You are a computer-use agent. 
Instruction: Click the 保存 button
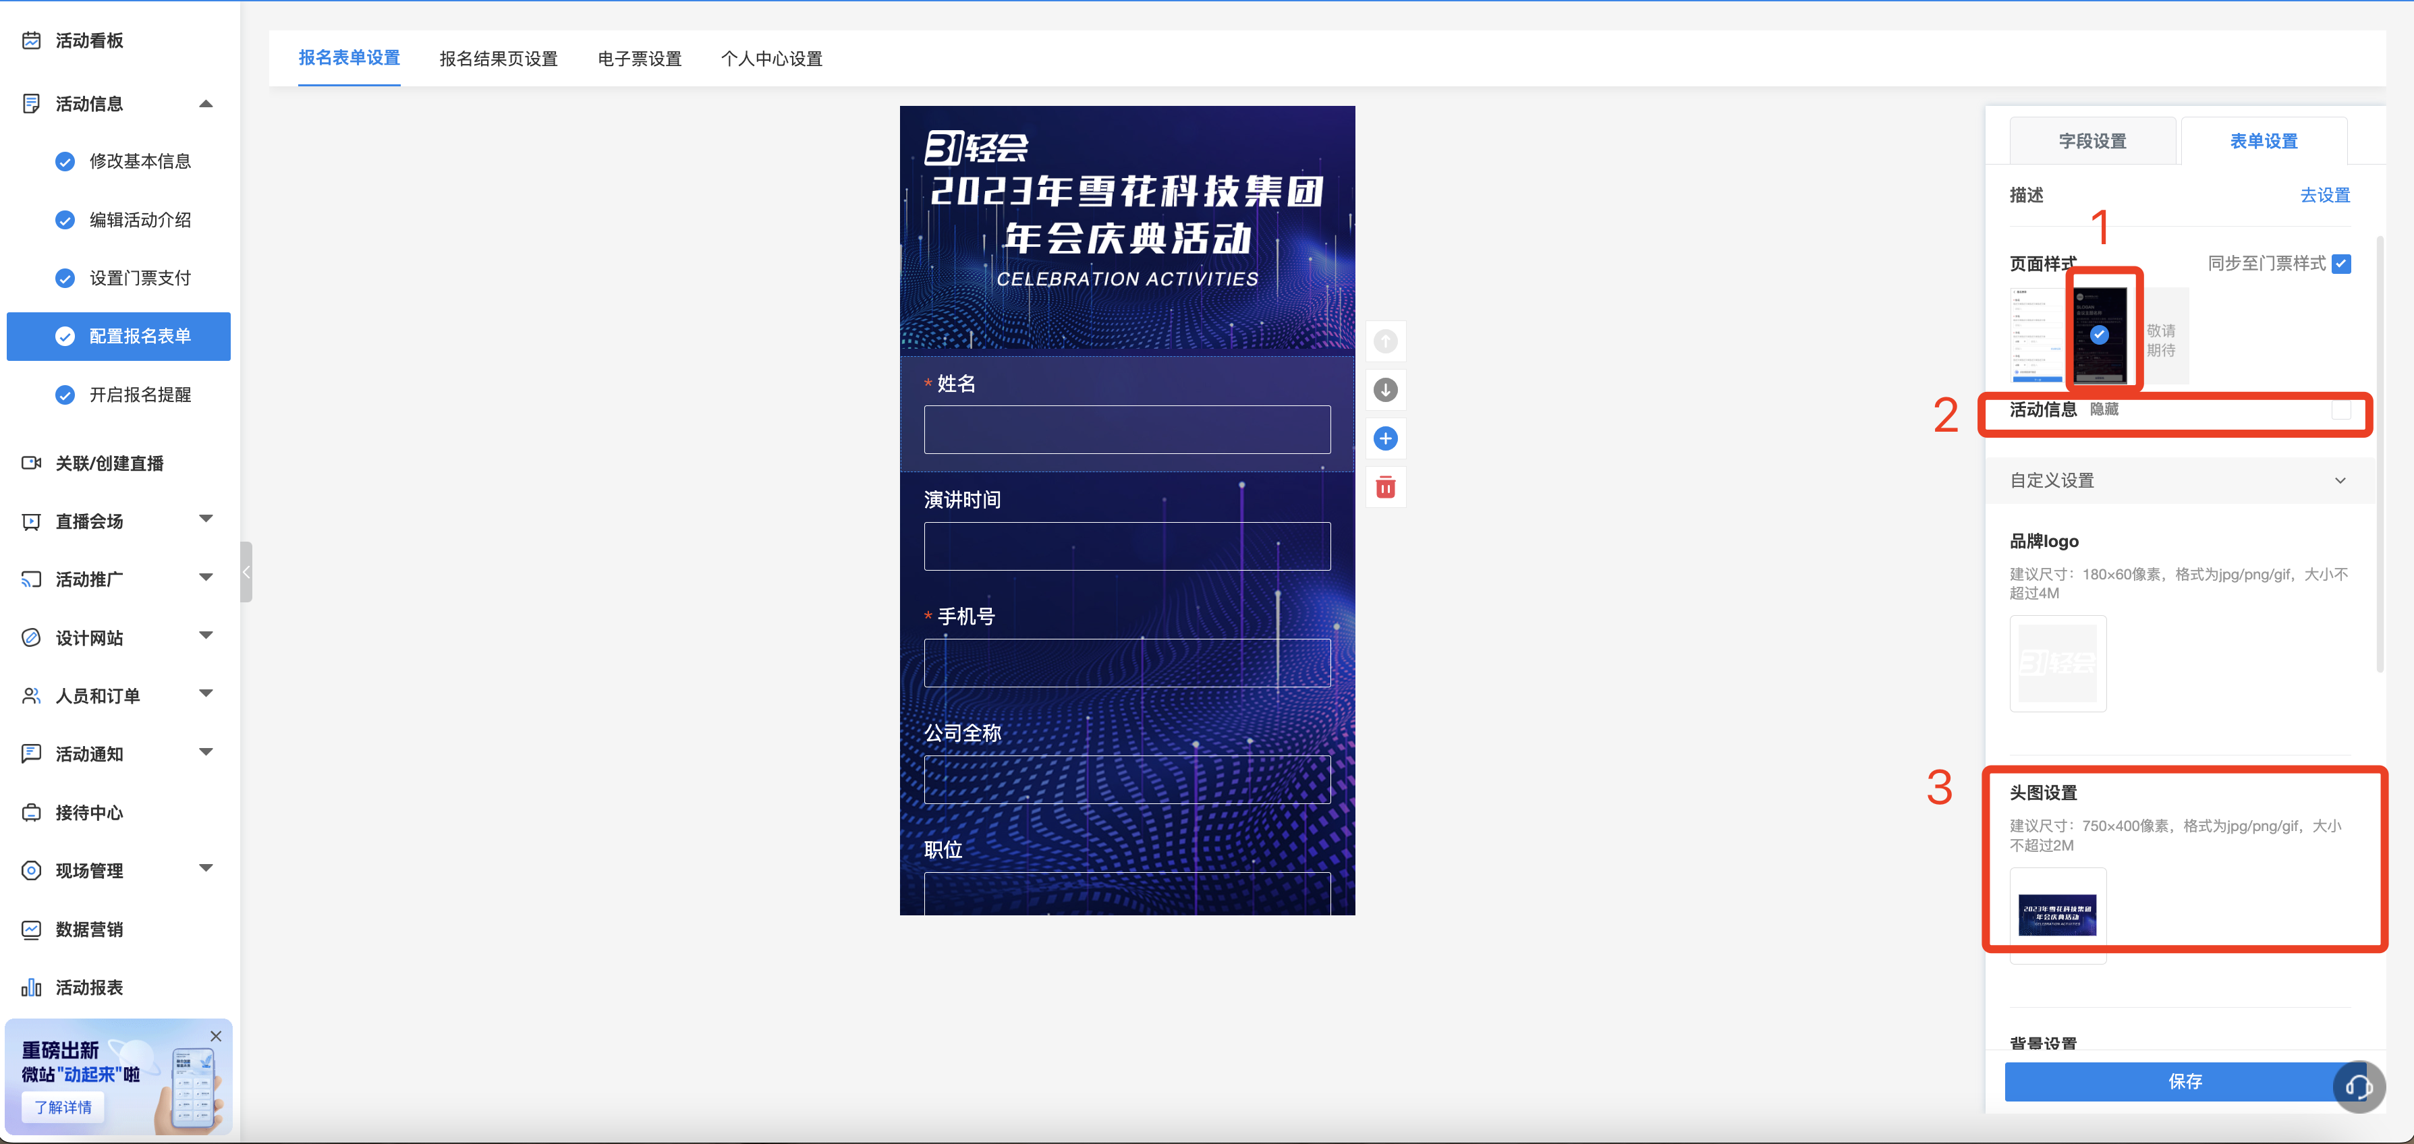[2185, 1081]
